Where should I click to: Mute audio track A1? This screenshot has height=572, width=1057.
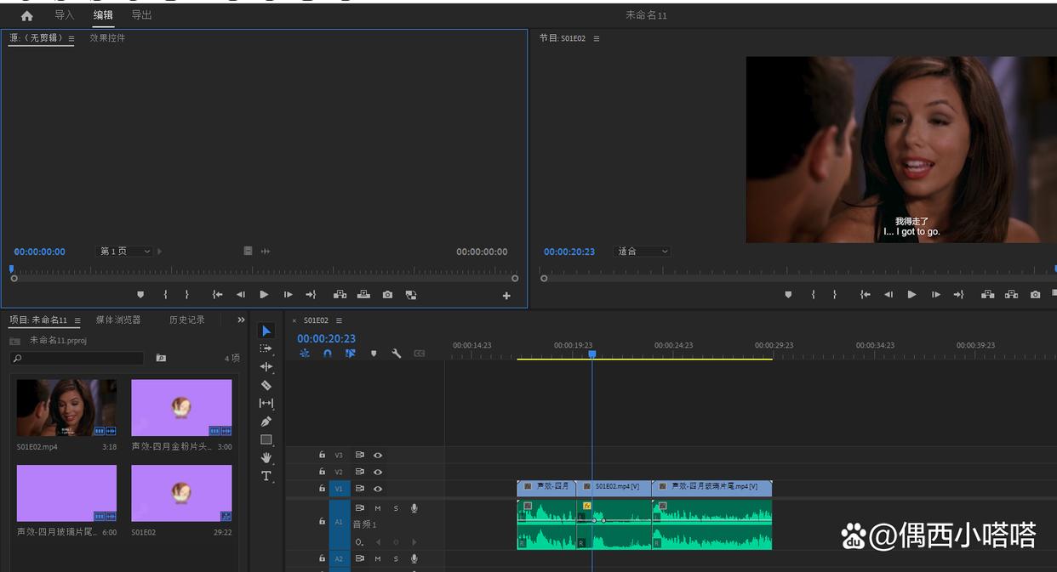(378, 508)
